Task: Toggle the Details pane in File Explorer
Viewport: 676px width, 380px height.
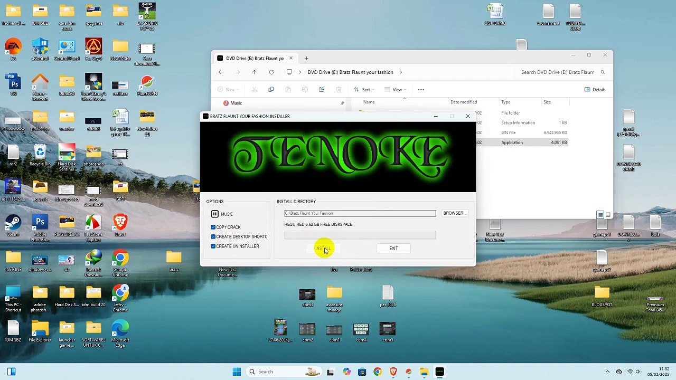Action: point(595,90)
